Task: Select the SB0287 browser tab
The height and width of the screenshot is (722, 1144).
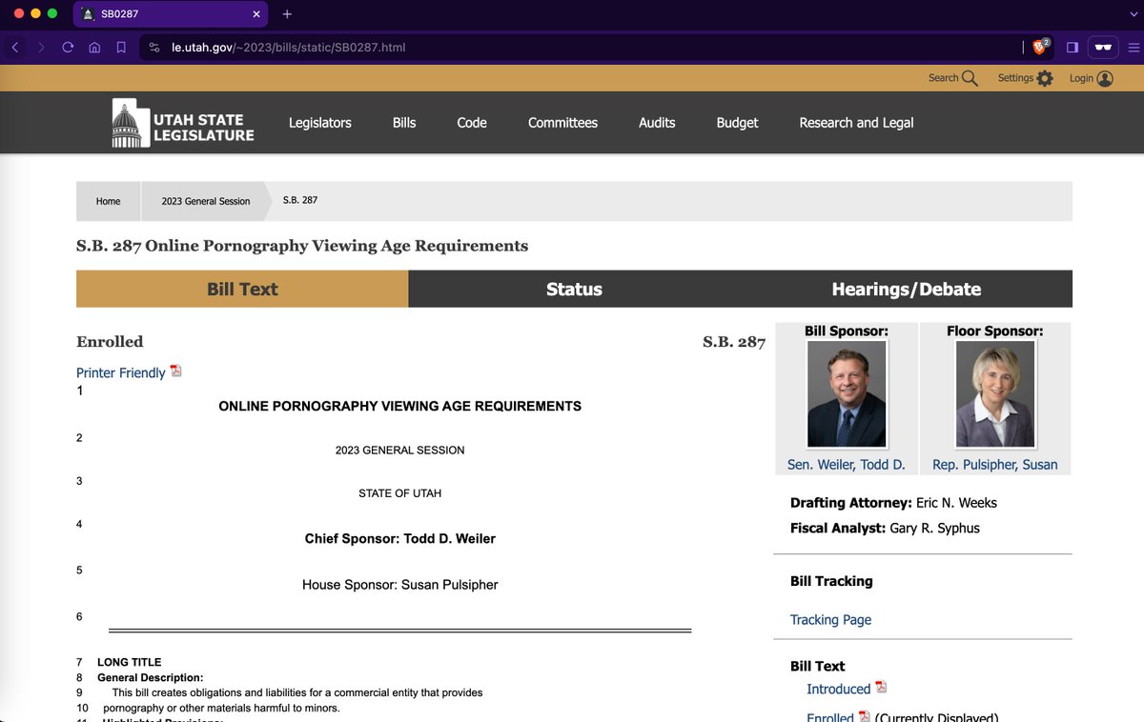Action: pyautogui.click(x=172, y=14)
